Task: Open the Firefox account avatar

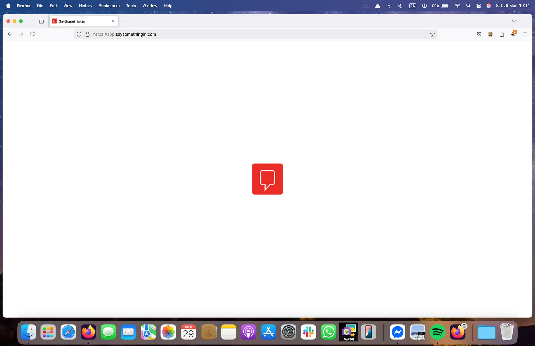Action: coord(490,34)
